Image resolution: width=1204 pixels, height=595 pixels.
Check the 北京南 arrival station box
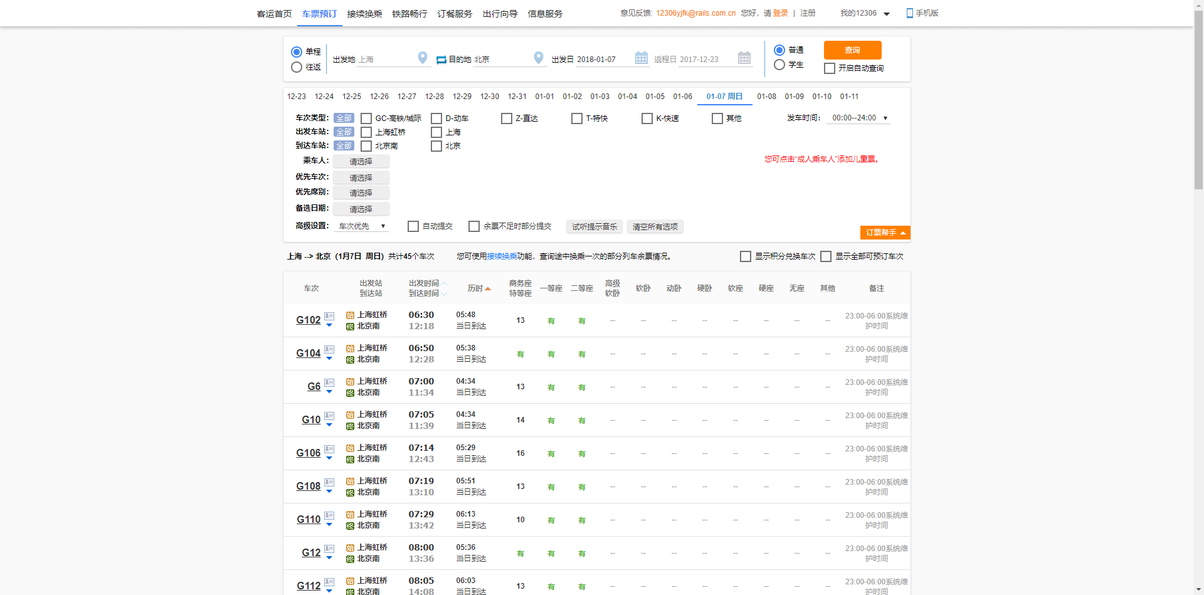[x=366, y=146]
